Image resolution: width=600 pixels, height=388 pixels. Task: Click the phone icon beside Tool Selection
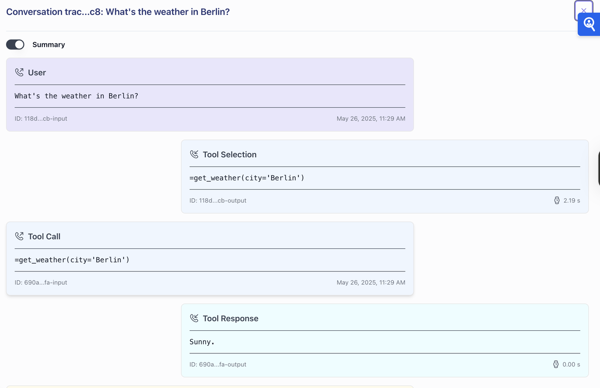click(194, 155)
